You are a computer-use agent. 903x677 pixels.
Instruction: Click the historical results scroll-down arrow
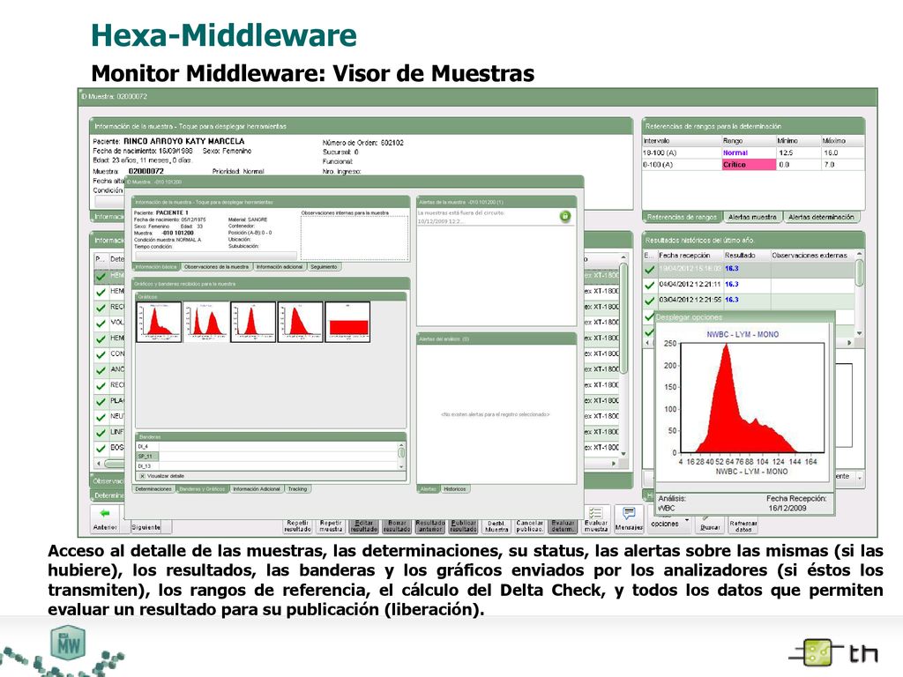[859, 333]
